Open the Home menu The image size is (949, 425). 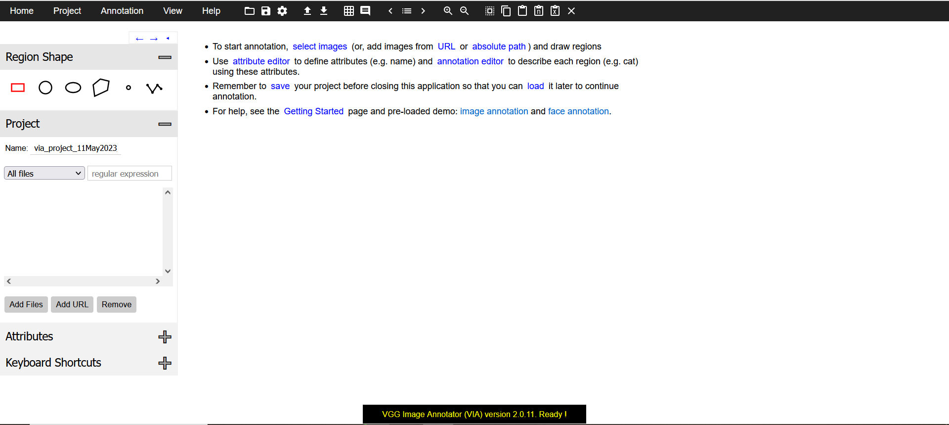click(22, 11)
